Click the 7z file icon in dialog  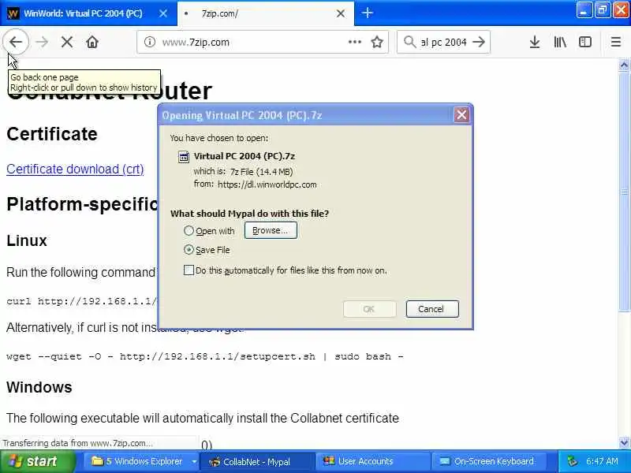tap(184, 156)
